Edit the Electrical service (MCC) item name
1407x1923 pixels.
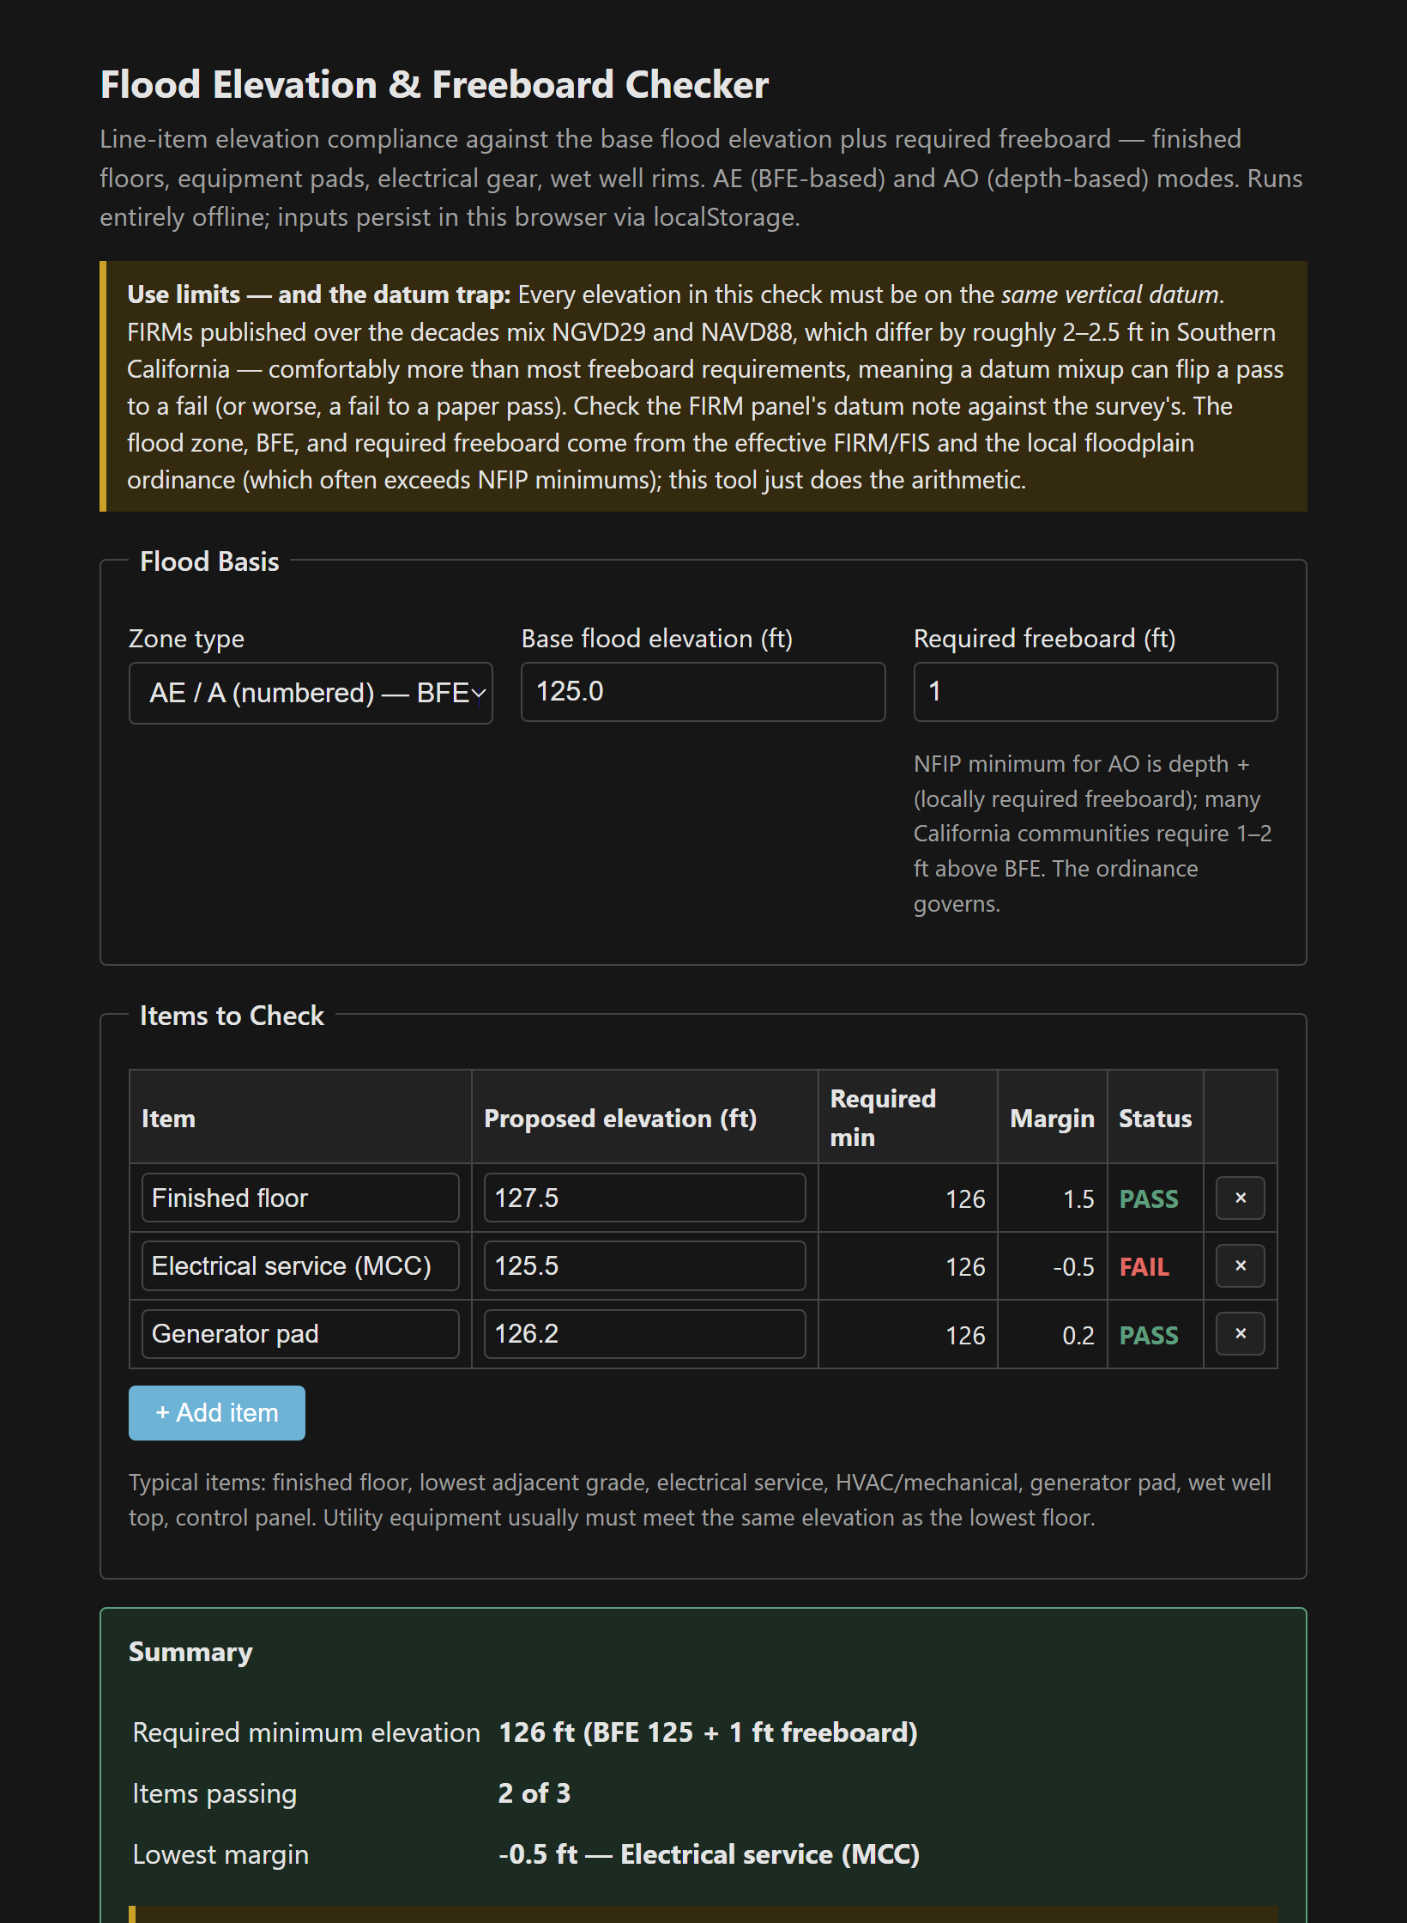(300, 1265)
